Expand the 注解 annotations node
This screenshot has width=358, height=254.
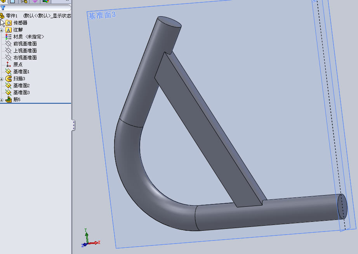click(x=2, y=30)
